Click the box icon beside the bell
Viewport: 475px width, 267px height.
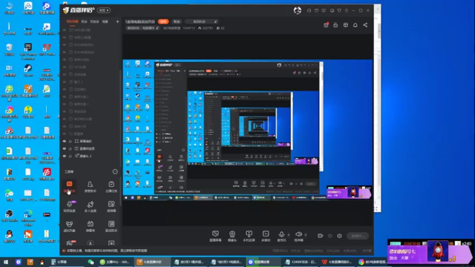coord(346,25)
